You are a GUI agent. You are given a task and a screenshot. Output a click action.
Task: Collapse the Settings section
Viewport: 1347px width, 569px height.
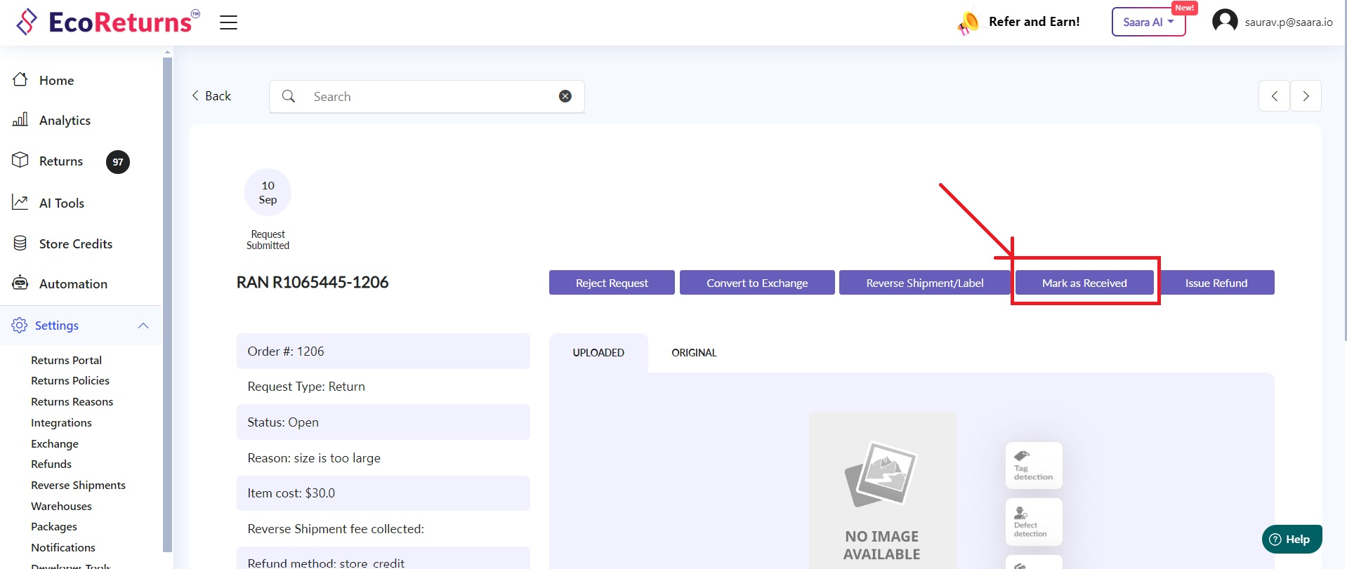[x=143, y=326]
